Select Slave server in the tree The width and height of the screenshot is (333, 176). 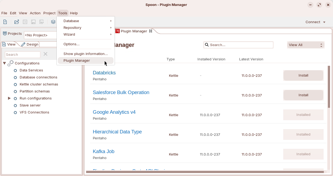click(30, 105)
